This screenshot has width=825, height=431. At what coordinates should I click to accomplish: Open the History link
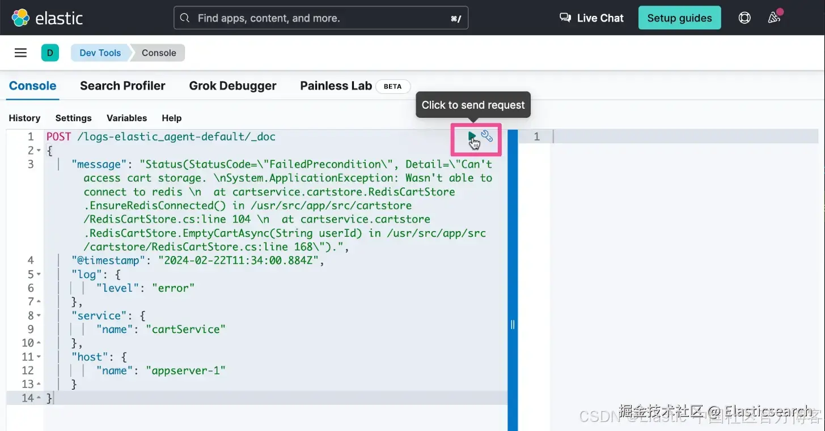24,118
